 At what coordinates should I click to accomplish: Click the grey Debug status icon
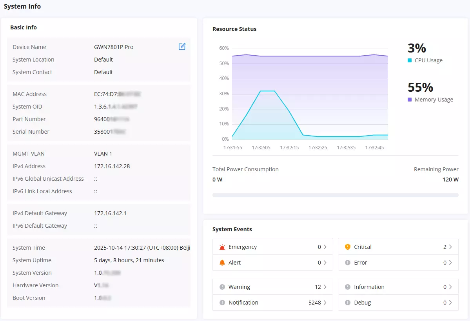coord(348,303)
